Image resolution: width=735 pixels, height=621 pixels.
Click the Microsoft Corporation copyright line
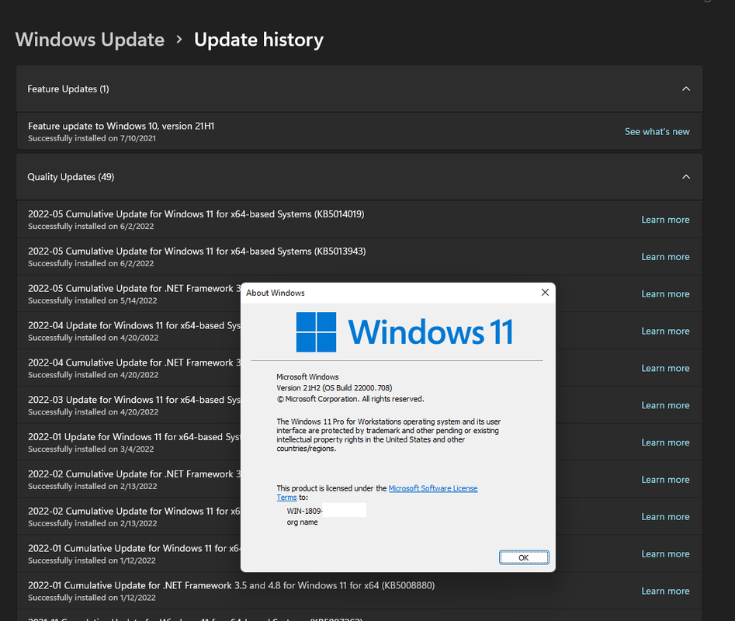coord(350,399)
